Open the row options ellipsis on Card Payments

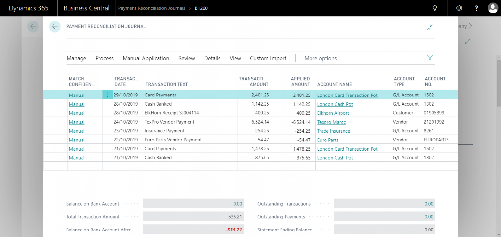click(108, 95)
